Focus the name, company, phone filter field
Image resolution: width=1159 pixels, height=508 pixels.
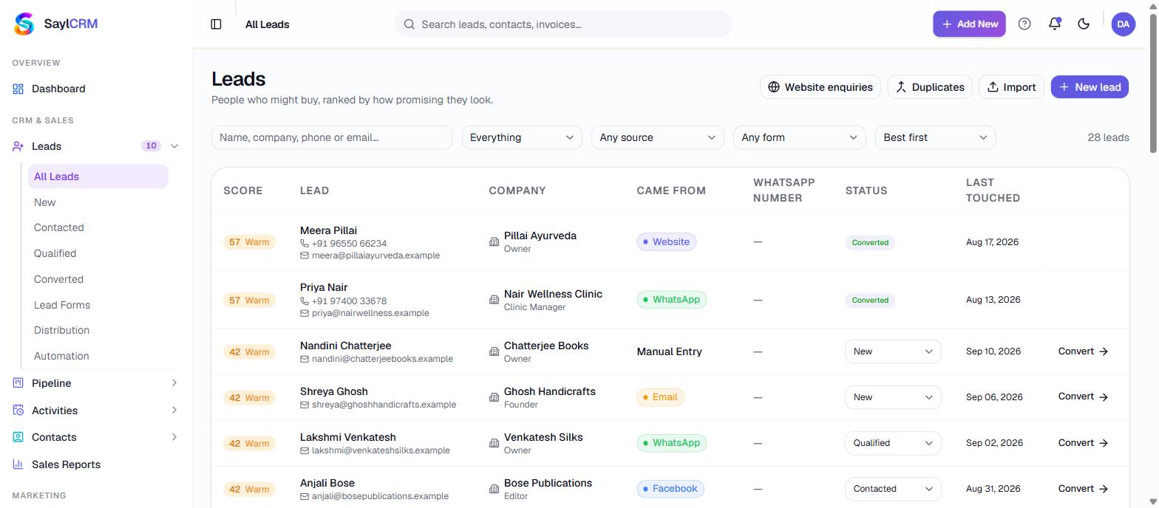[332, 137]
